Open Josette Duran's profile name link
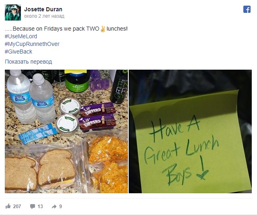This screenshot has width=257, height=215. (x=43, y=9)
